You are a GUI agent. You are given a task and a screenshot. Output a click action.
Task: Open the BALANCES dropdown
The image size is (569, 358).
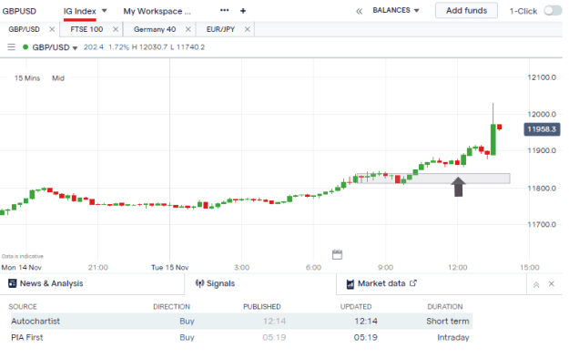pyautogui.click(x=395, y=10)
